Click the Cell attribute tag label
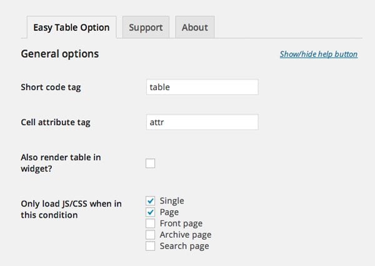 point(56,122)
